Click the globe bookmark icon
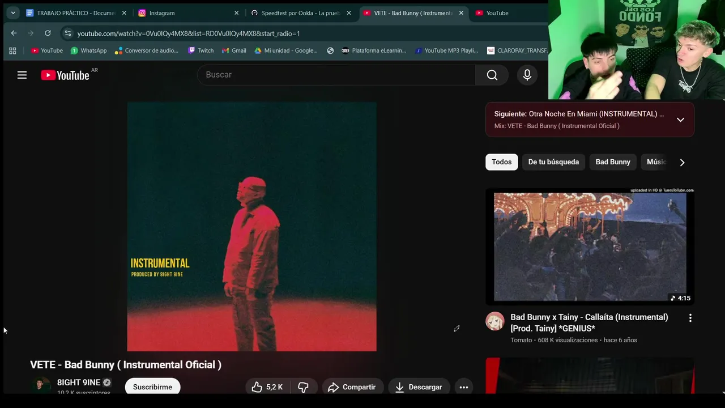The height and width of the screenshot is (408, 725). 330,50
